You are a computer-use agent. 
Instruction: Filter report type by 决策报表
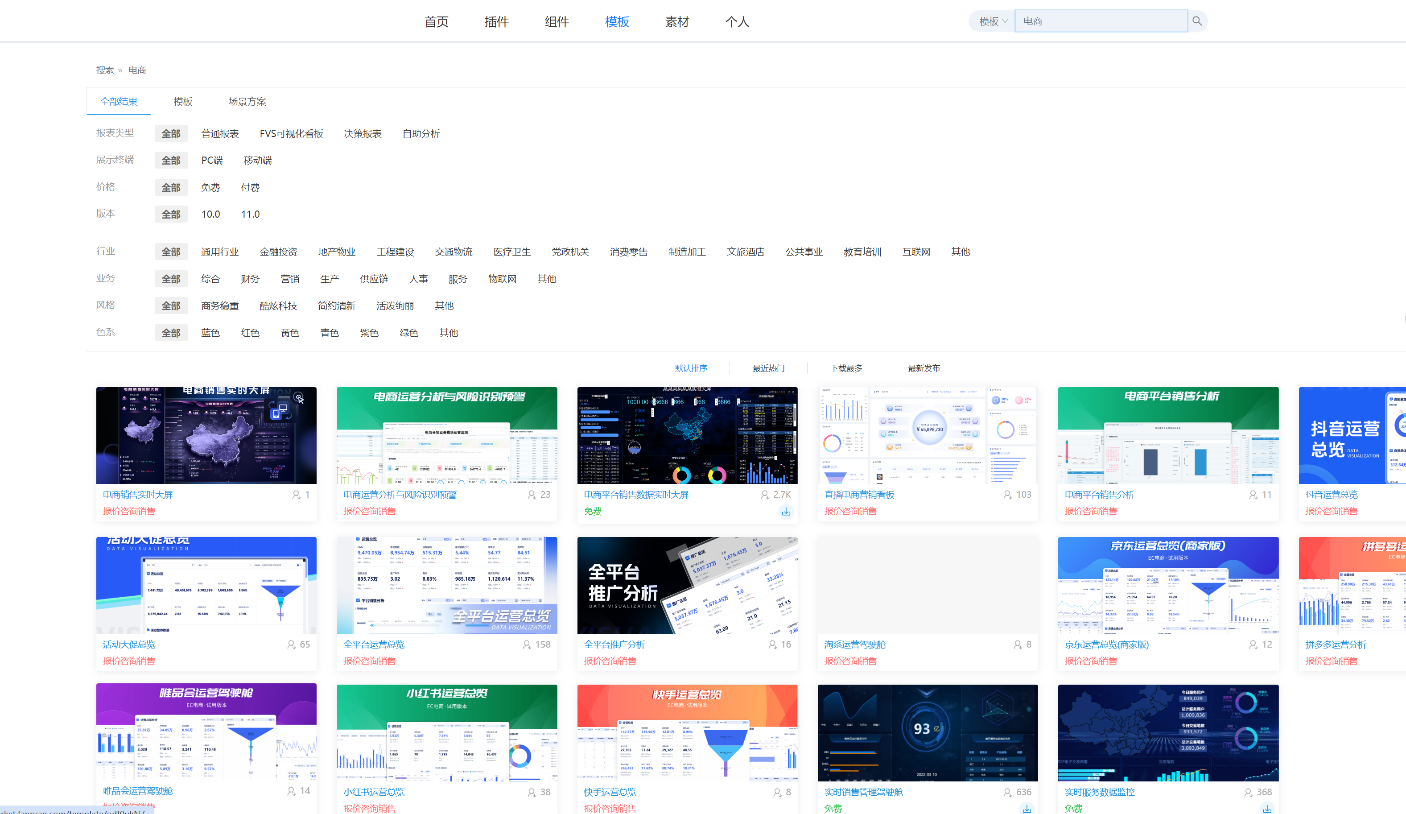(363, 134)
